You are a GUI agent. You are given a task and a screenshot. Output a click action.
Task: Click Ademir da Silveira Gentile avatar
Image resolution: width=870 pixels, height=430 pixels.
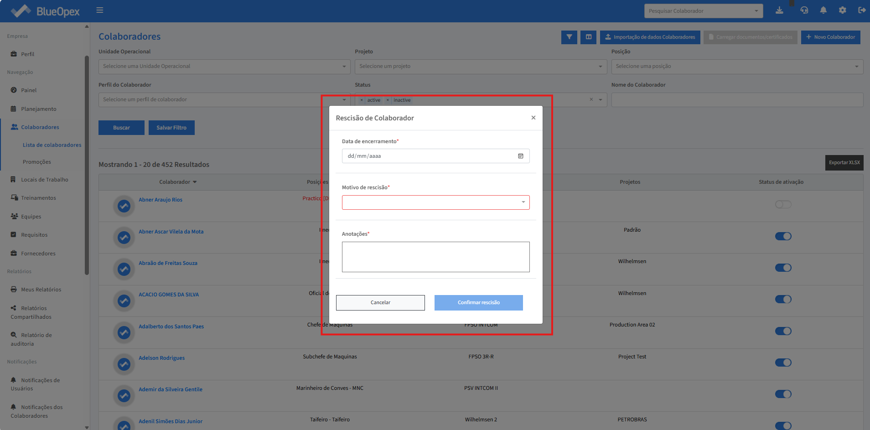pyautogui.click(x=124, y=395)
